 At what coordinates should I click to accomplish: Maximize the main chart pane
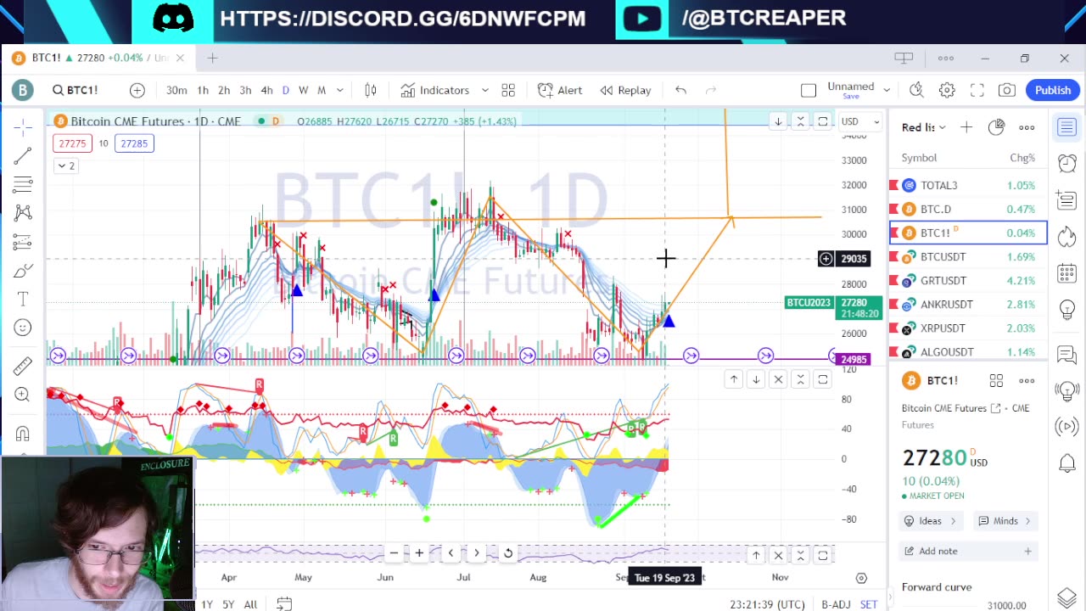[x=822, y=121]
